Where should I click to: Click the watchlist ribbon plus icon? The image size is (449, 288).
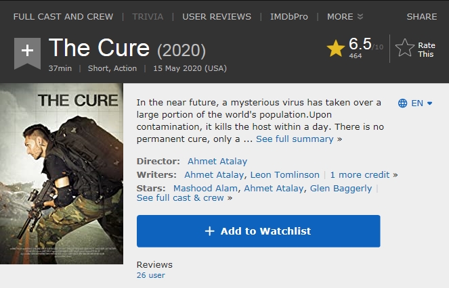click(27, 51)
